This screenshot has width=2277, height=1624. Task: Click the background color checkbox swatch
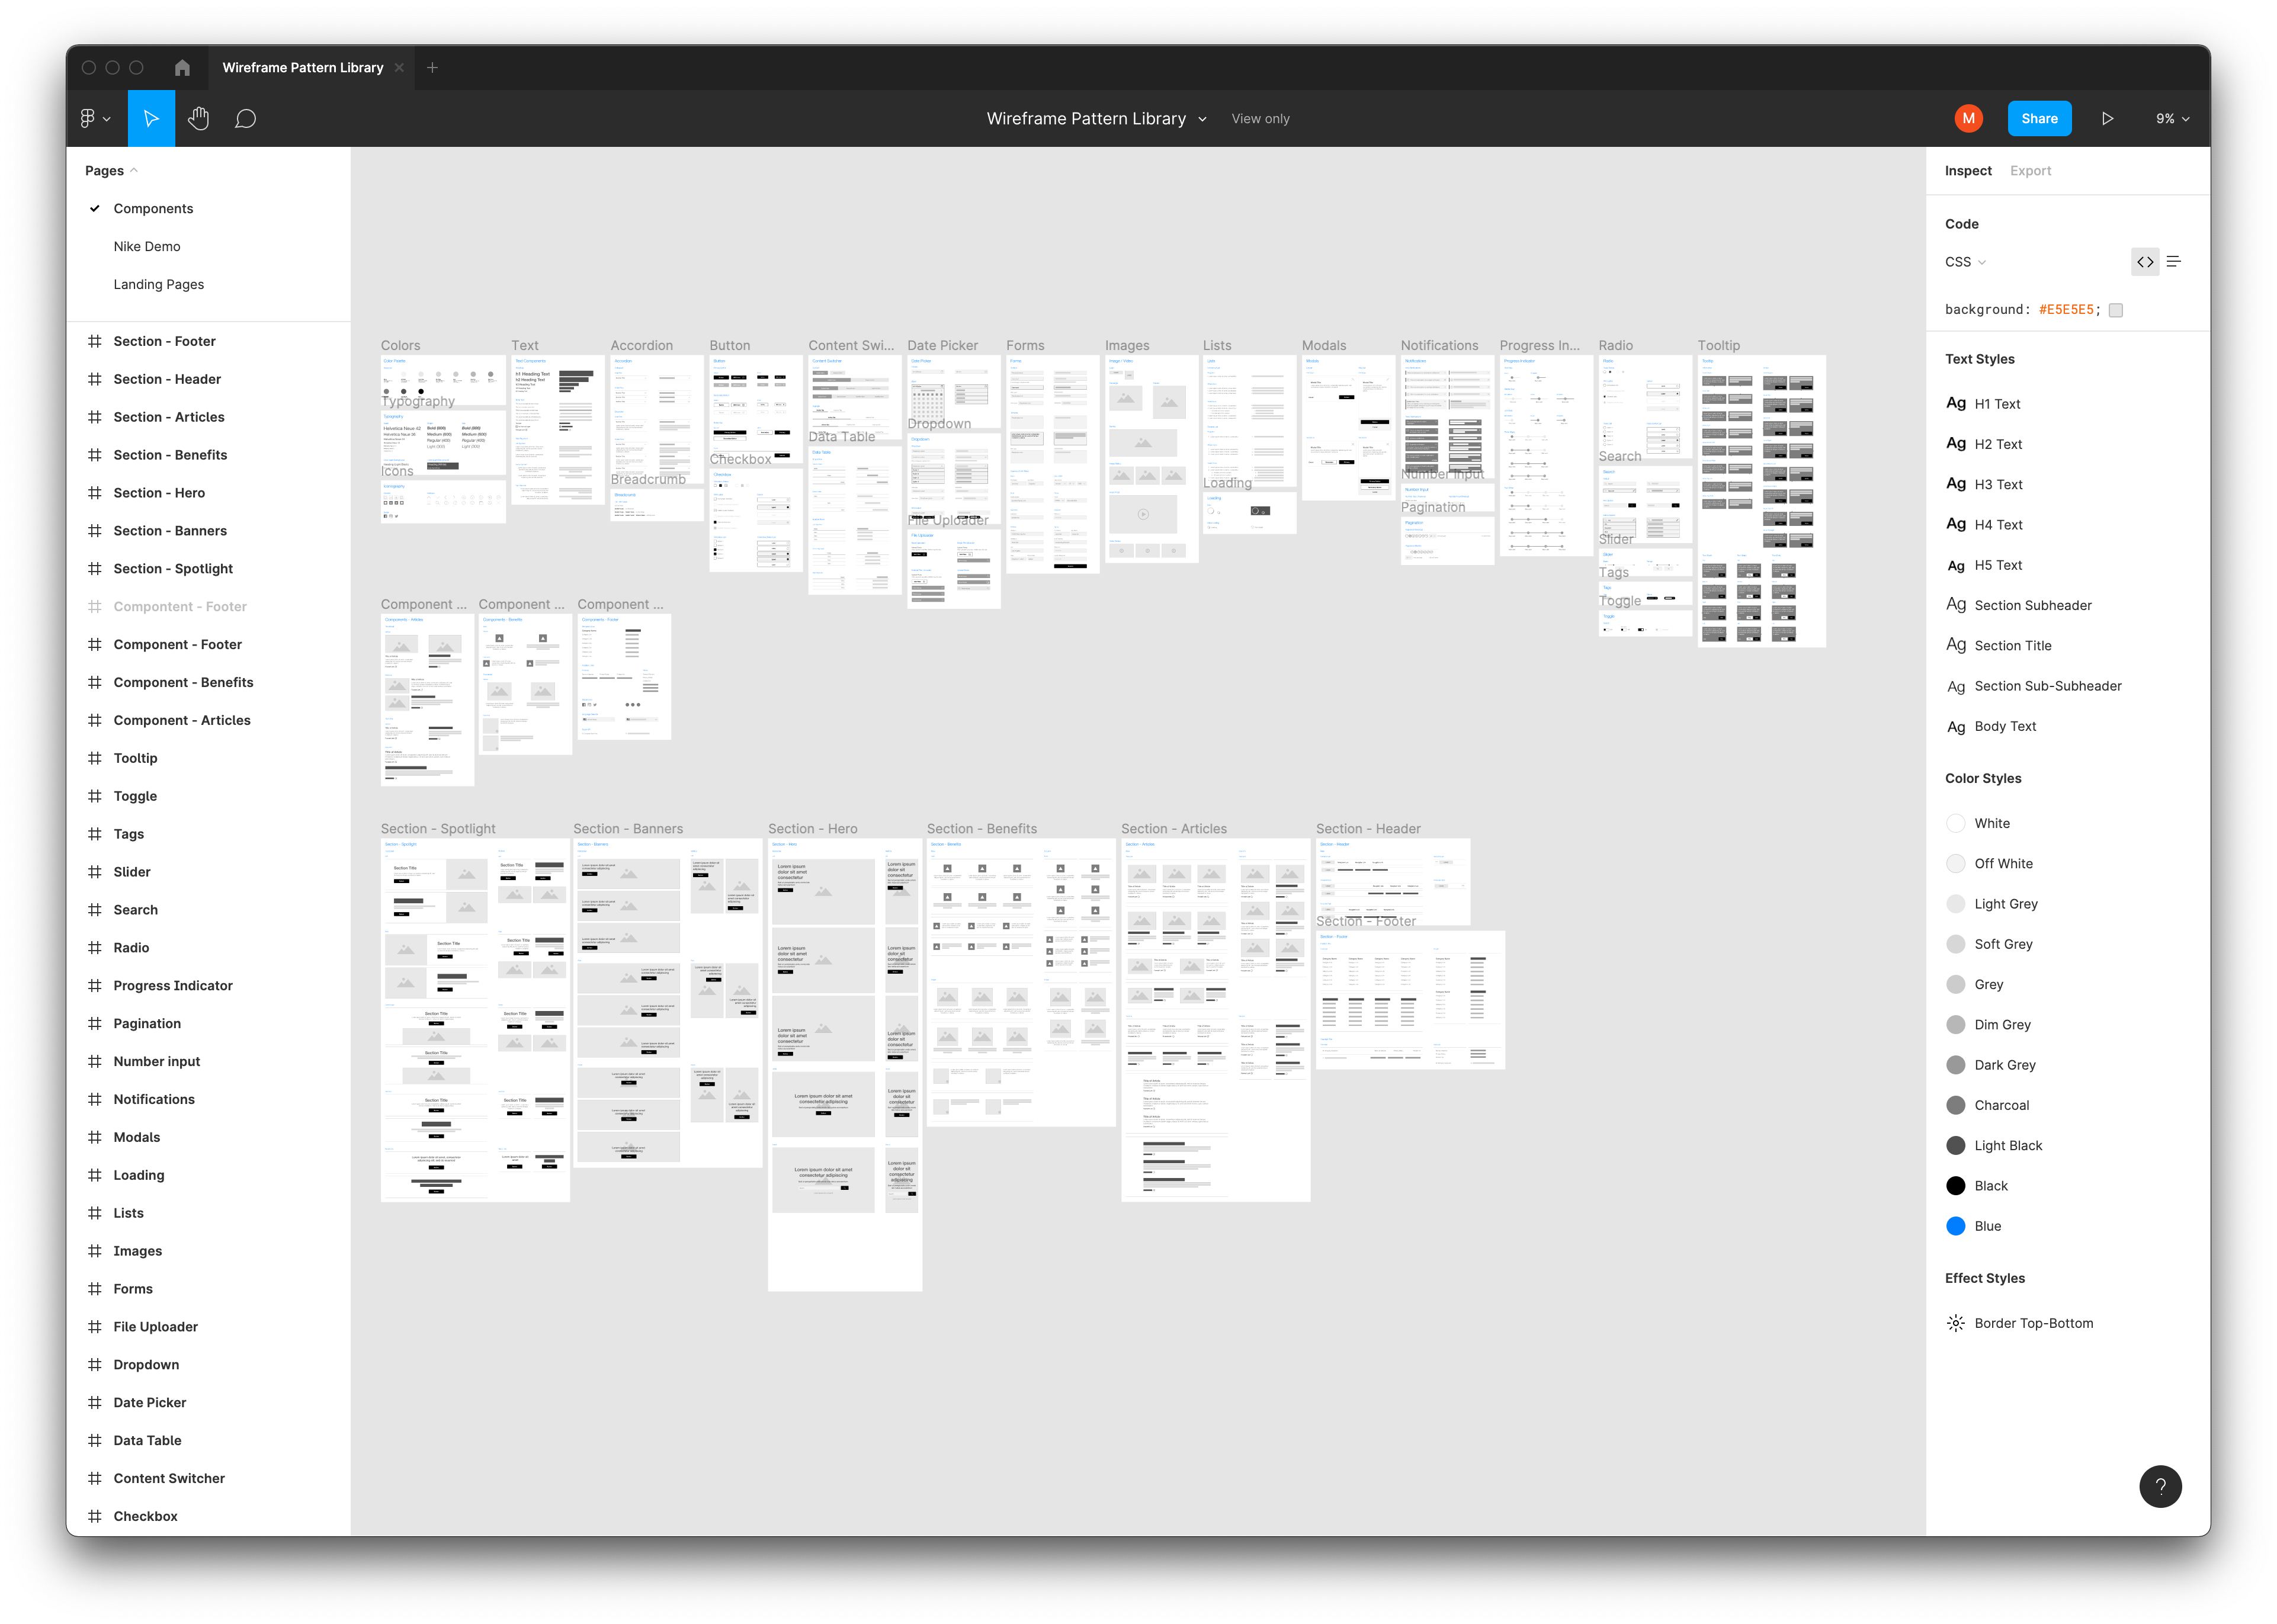pos(2115,310)
